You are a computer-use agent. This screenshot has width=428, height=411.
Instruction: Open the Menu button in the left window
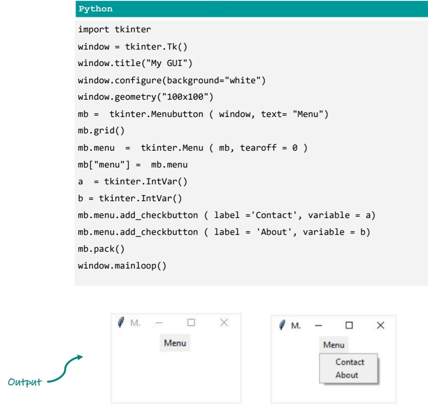[175, 343]
